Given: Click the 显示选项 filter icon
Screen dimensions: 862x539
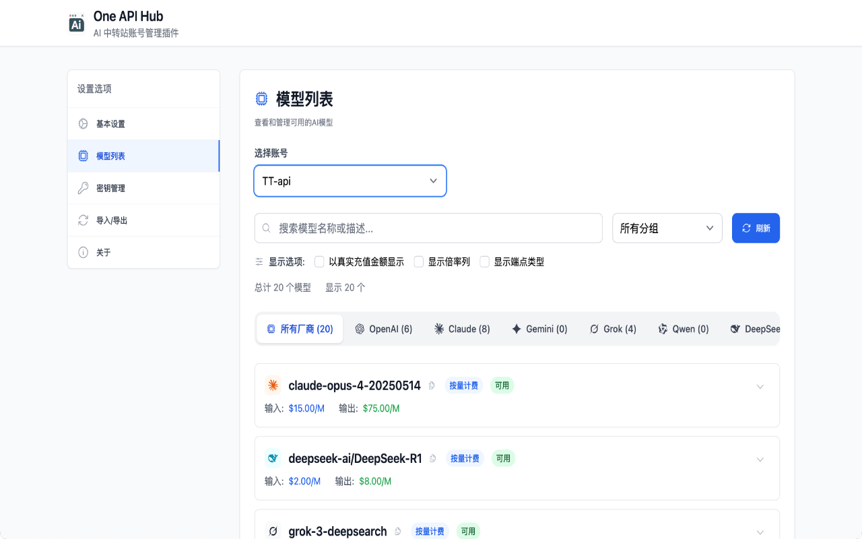Looking at the screenshot, I should [x=259, y=261].
